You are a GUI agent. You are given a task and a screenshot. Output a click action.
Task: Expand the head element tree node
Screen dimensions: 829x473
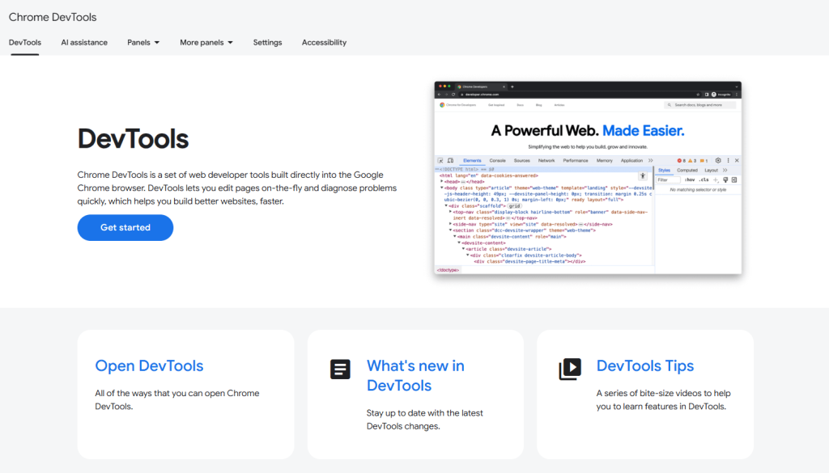coord(442,181)
